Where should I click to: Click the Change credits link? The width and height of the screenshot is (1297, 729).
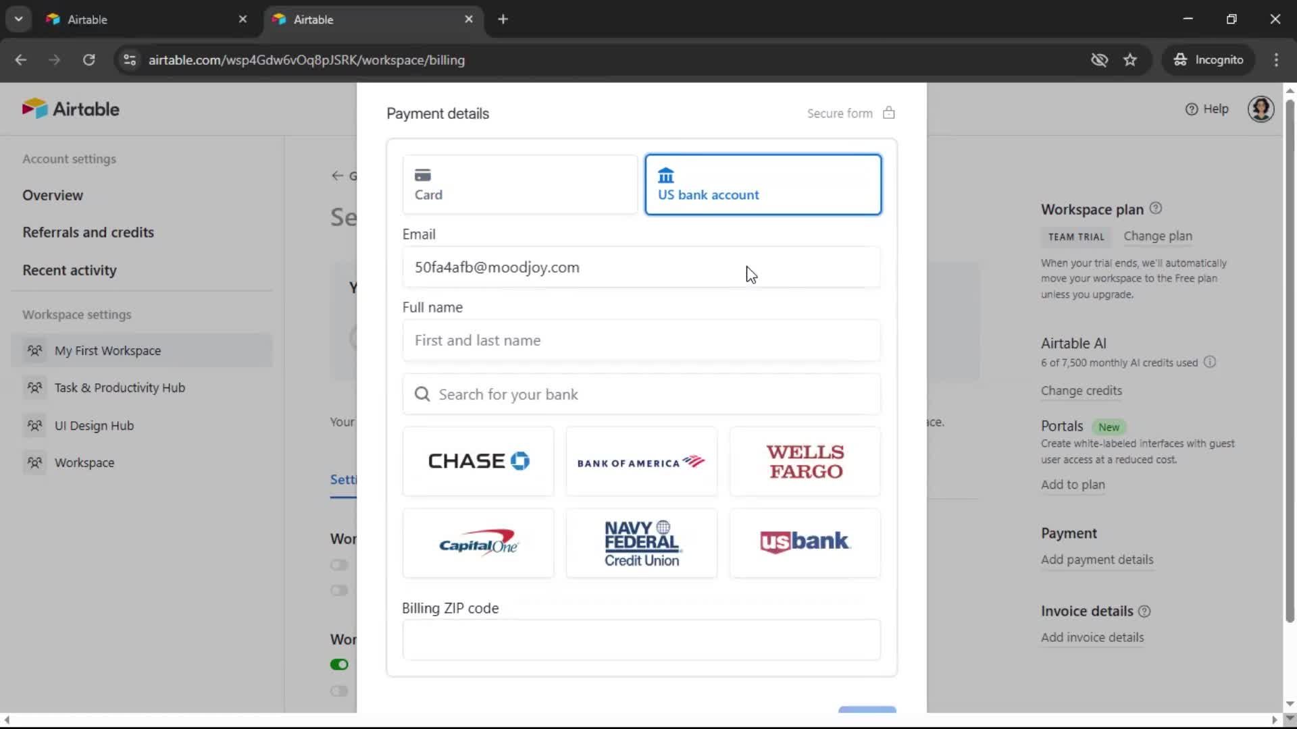(1082, 391)
